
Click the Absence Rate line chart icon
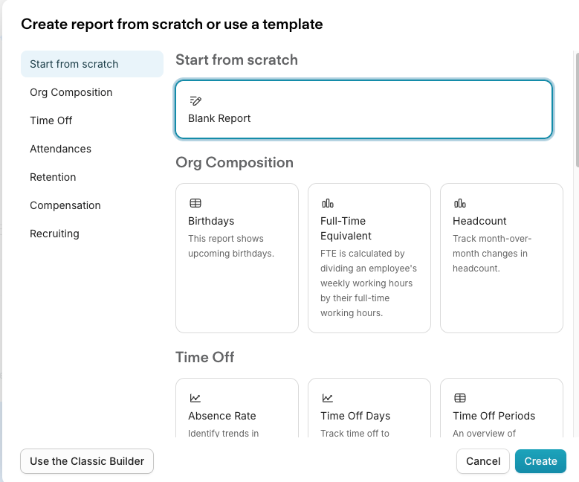(195, 398)
